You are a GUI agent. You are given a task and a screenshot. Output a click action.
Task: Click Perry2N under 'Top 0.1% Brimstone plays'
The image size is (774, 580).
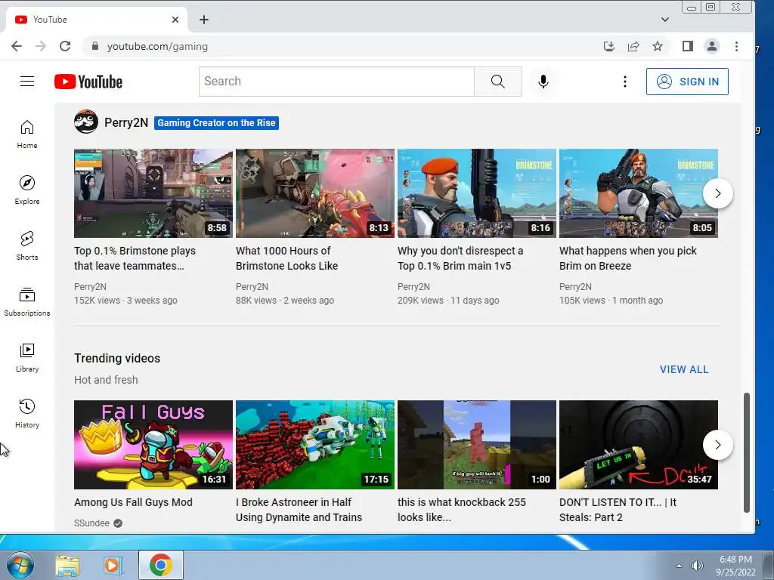[91, 286]
